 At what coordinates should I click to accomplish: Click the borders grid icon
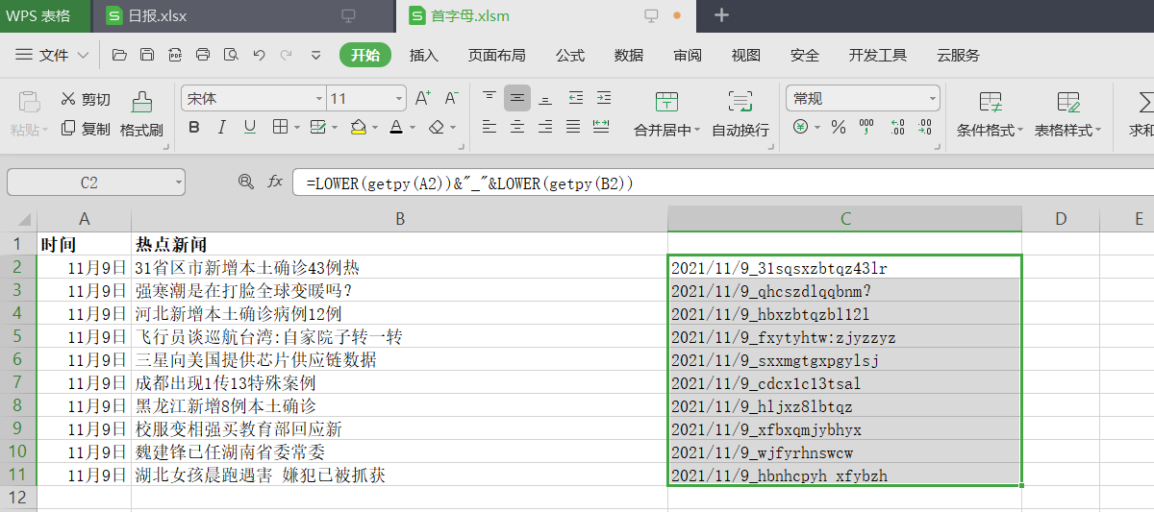pos(280,127)
